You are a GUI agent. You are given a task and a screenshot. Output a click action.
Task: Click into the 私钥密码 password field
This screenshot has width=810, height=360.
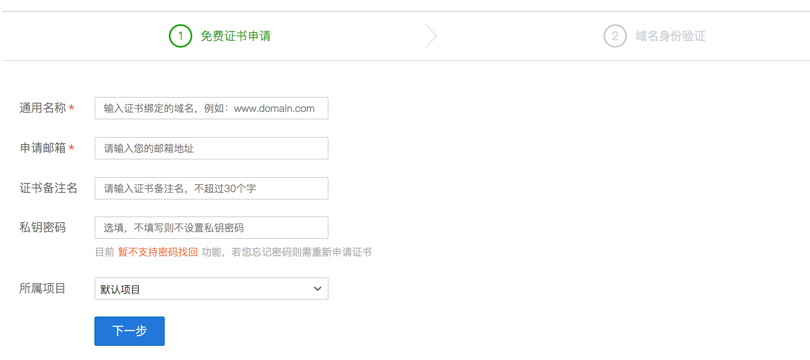211,228
